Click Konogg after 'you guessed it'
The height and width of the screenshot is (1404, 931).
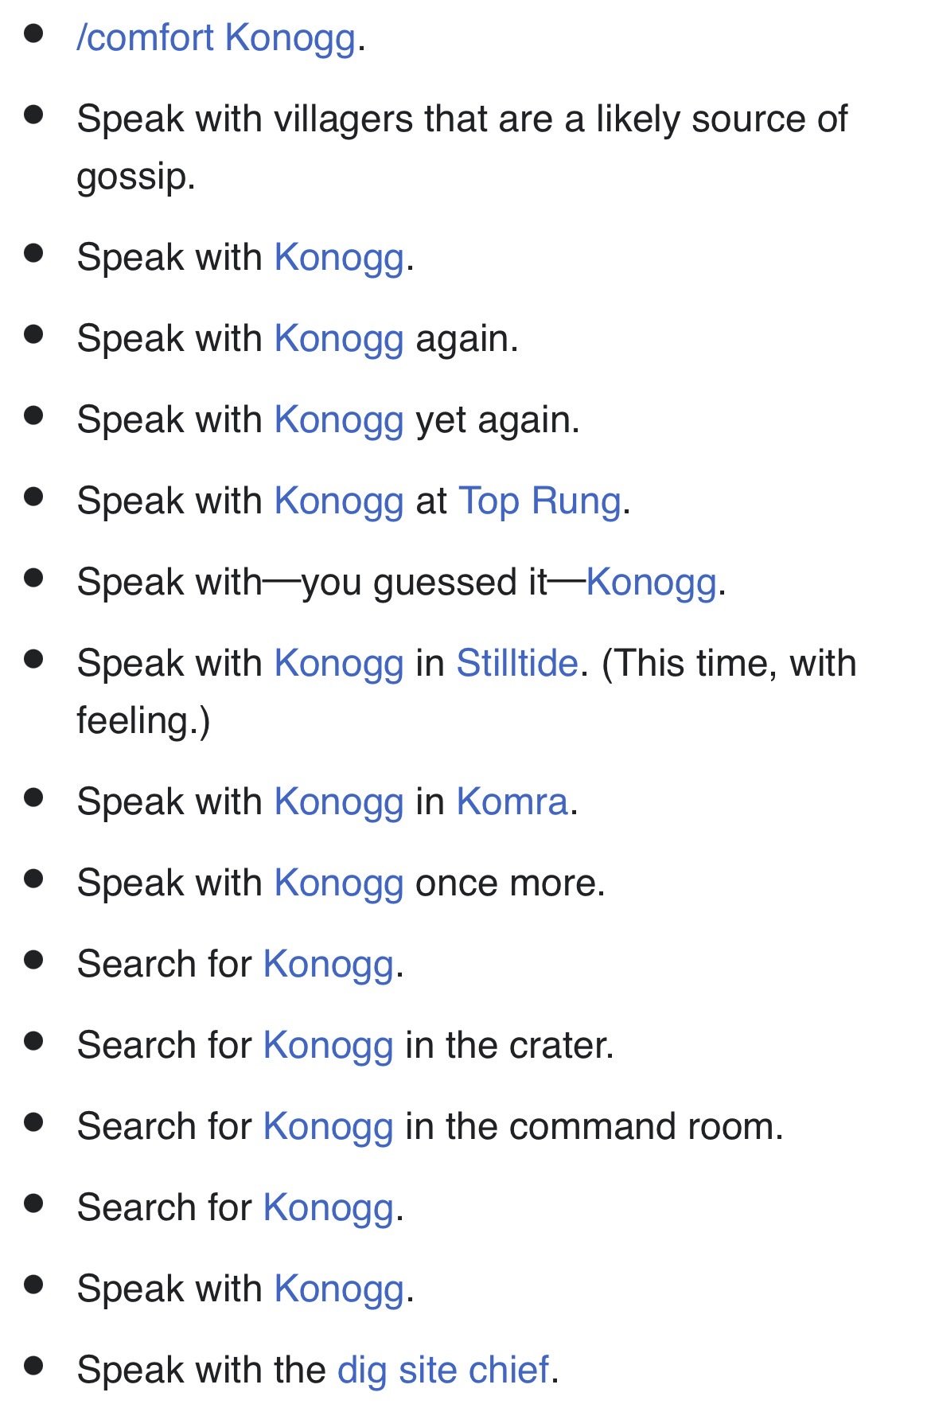click(x=651, y=583)
